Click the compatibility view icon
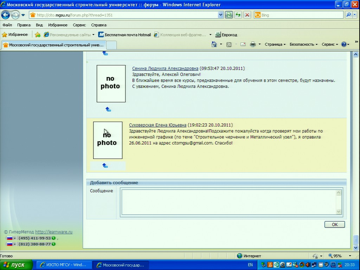This screenshot has height=270, width=360. click(x=229, y=15)
